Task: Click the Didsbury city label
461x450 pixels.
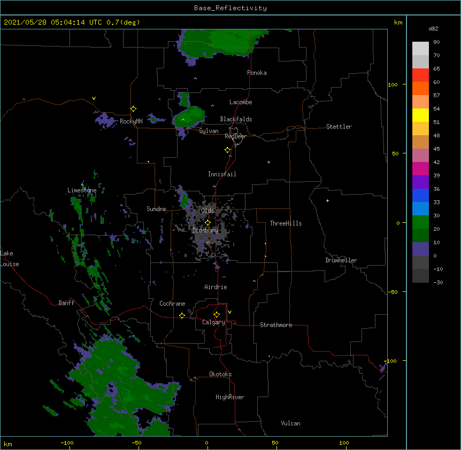Action: coord(205,230)
